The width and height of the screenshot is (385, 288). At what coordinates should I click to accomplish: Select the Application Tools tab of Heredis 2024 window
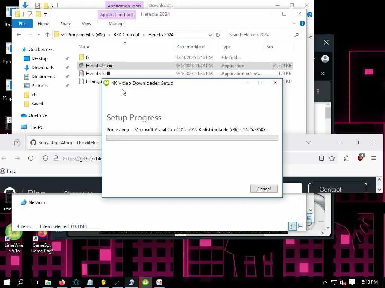click(x=117, y=15)
